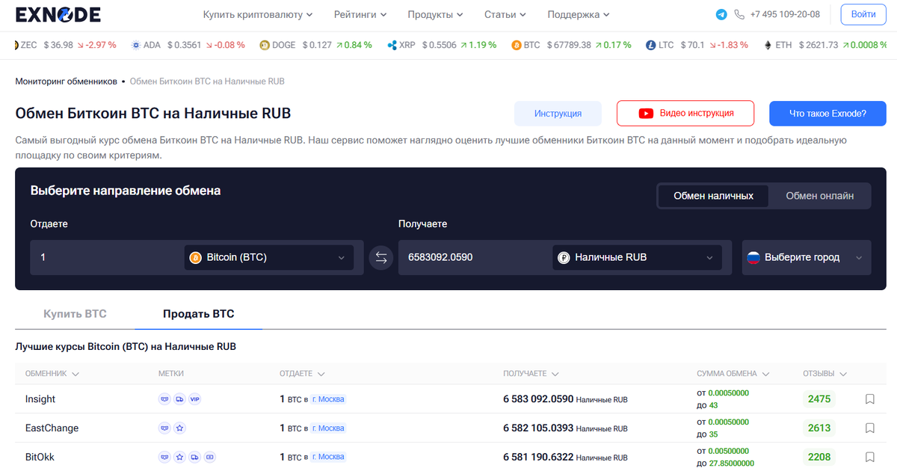Click the BTC ticker coin icon

[x=517, y=45]
